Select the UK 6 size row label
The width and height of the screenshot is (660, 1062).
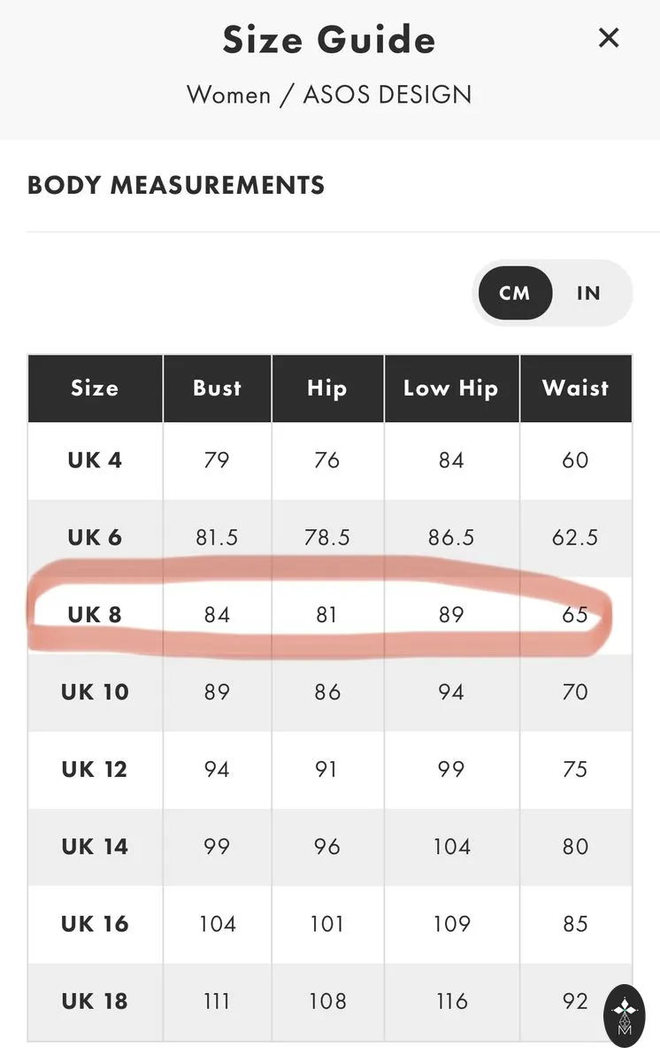(95, 537)
